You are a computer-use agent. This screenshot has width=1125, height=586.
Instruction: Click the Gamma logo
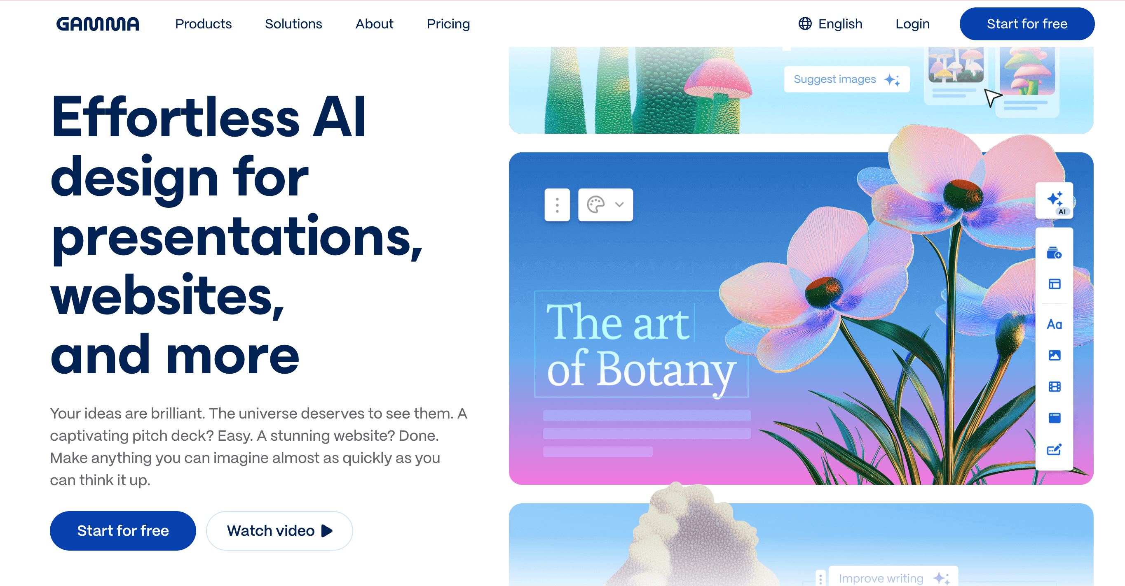point(98,24)
